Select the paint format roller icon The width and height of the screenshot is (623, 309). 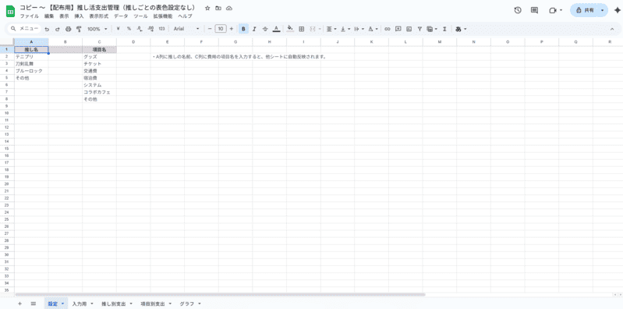(x=79, y=29)
